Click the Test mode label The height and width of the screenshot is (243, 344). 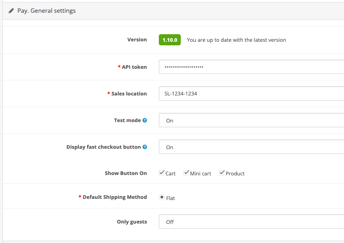tap(127, 120)
